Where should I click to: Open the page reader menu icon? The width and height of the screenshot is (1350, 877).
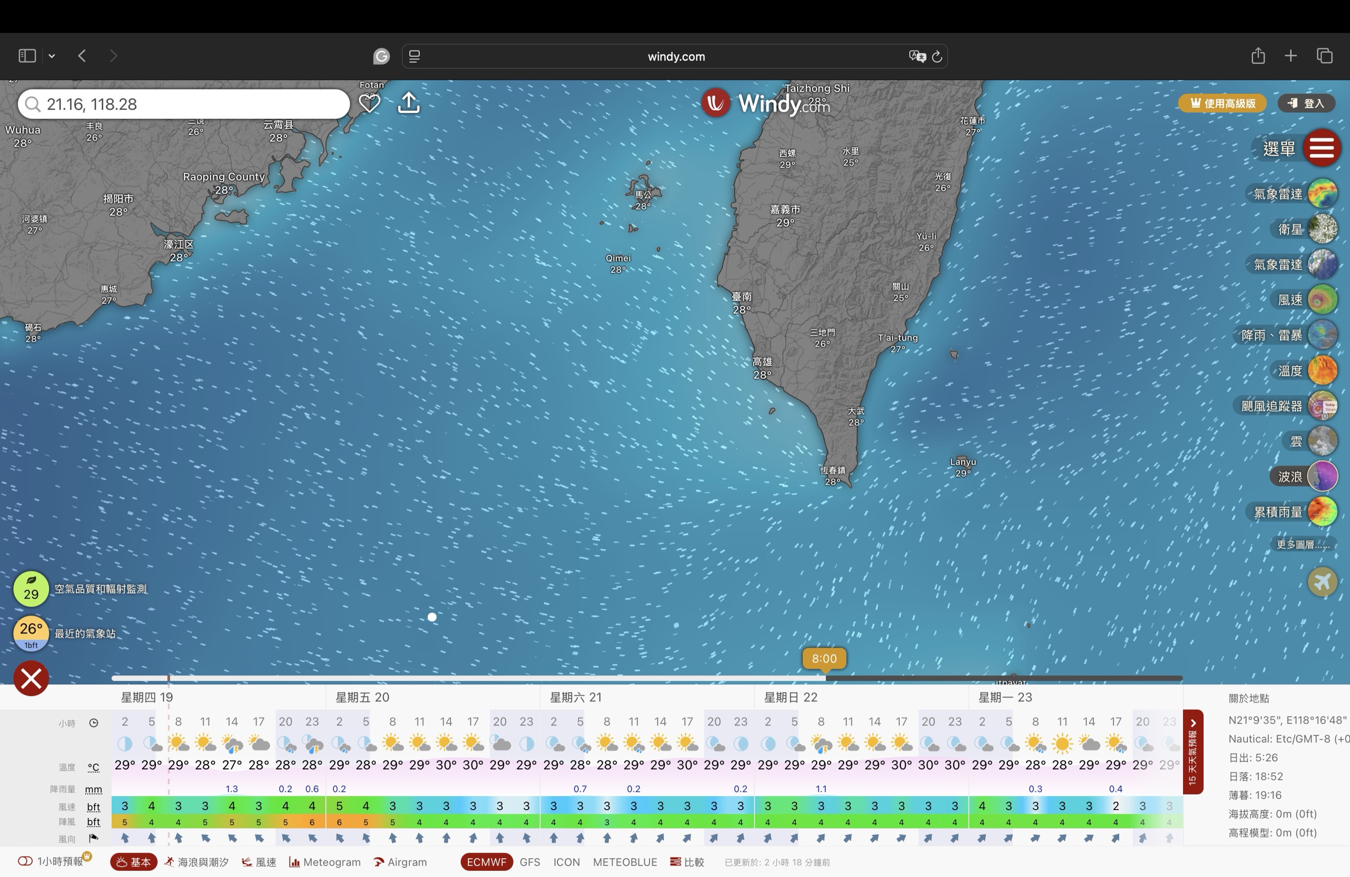[x=414, y=56]
